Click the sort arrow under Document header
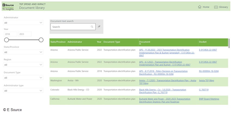 (x=140, y=44)
